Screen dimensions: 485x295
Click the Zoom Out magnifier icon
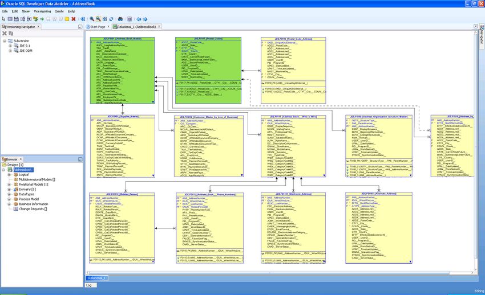tap(98, 19)
